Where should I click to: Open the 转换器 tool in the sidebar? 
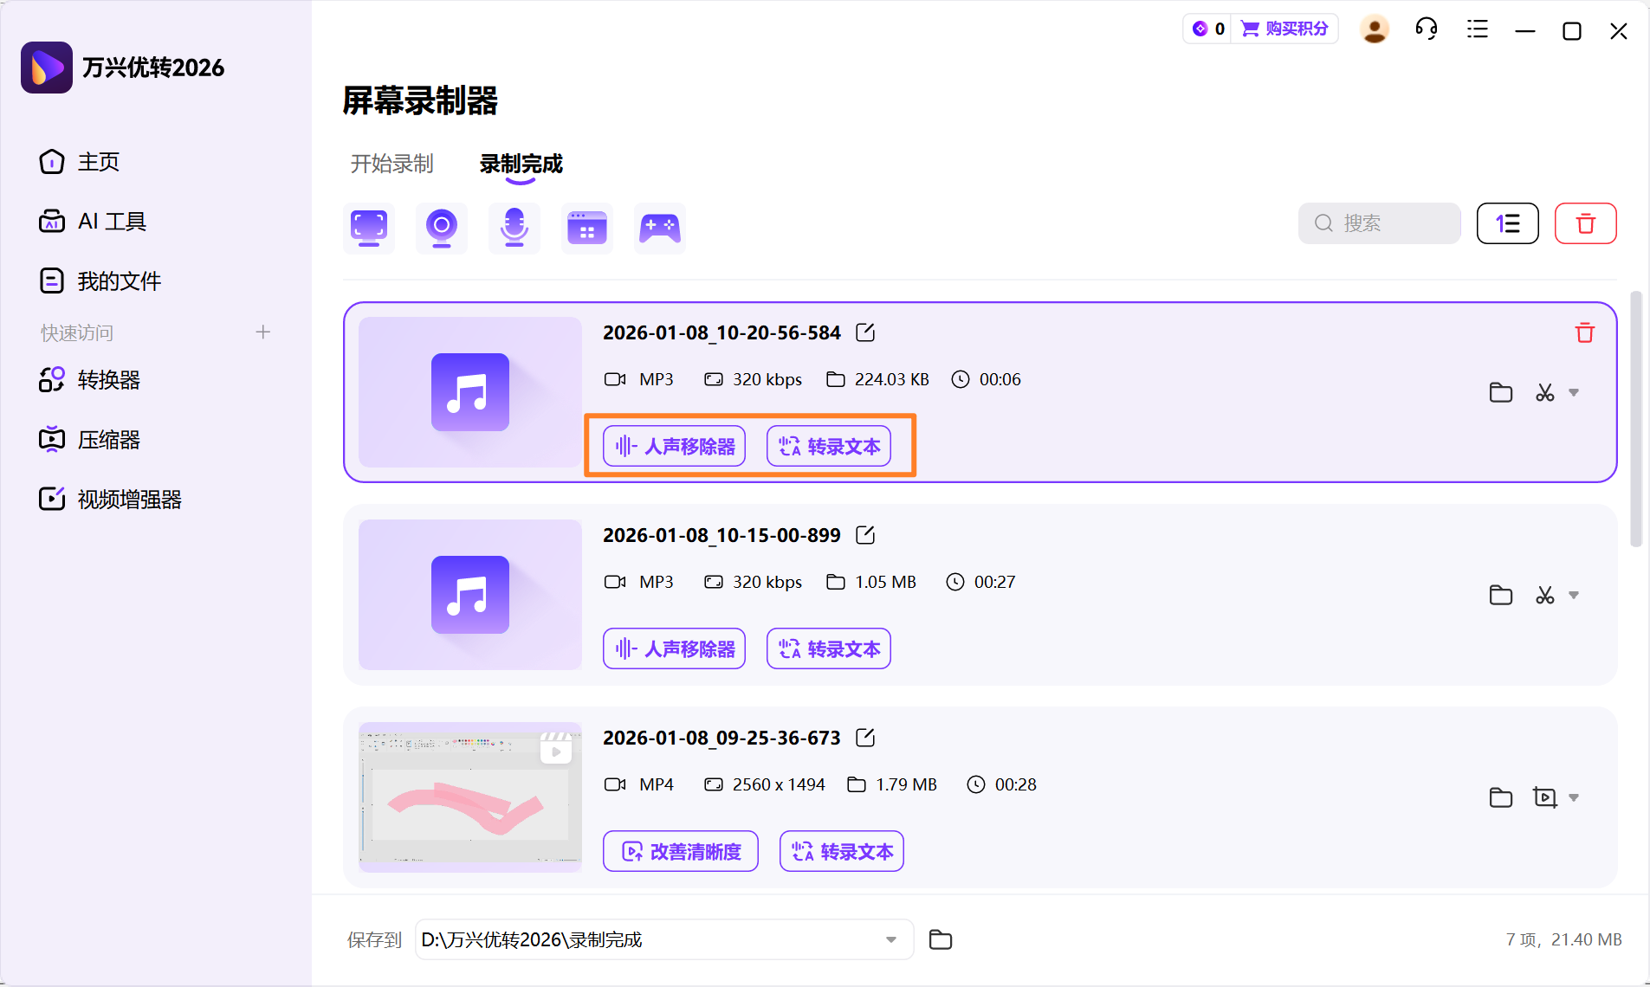click(107, 379)
